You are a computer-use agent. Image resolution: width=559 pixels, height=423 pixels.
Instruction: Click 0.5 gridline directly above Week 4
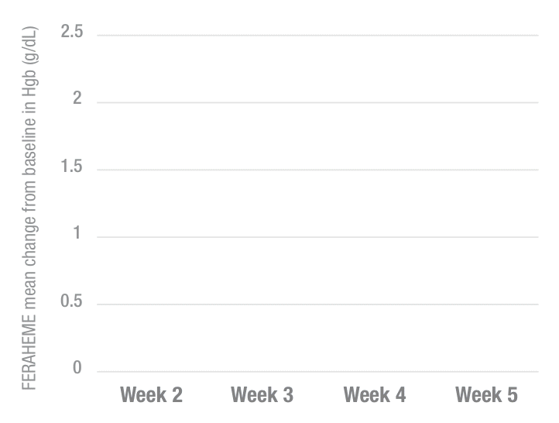pyautogui.click(x=375, y=304)
